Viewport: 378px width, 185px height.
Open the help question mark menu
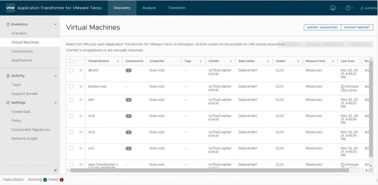[349, 8]
